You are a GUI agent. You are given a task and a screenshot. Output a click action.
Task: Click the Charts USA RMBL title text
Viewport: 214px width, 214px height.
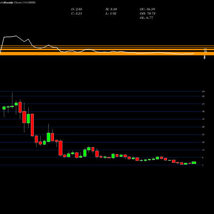pos(25,3)
